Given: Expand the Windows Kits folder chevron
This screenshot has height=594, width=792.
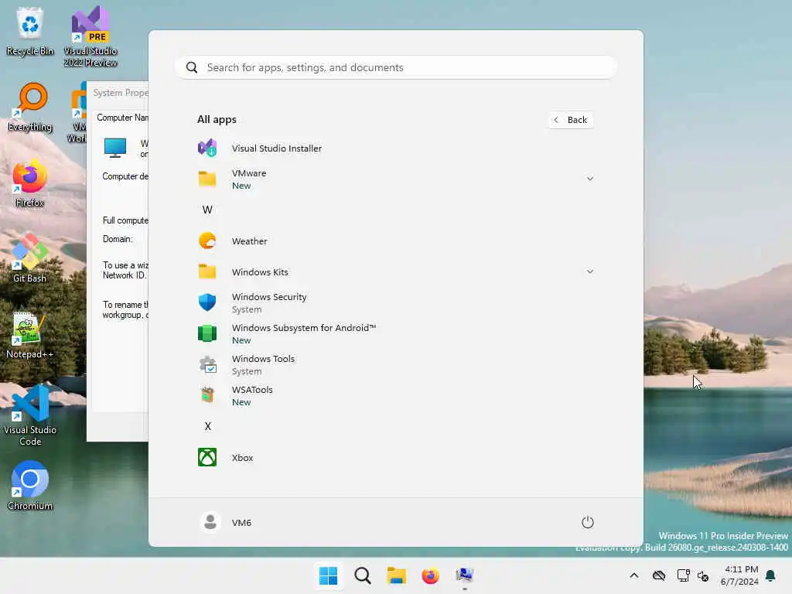Looking at the screenshot, I should pos(589,271).
